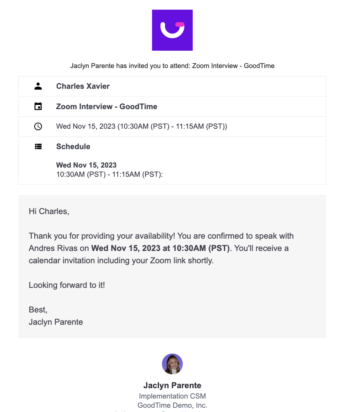Click the GoodTime Demo, Inc. company name
The width and height of the screenshot is (344, 412).
click(172, 405)
